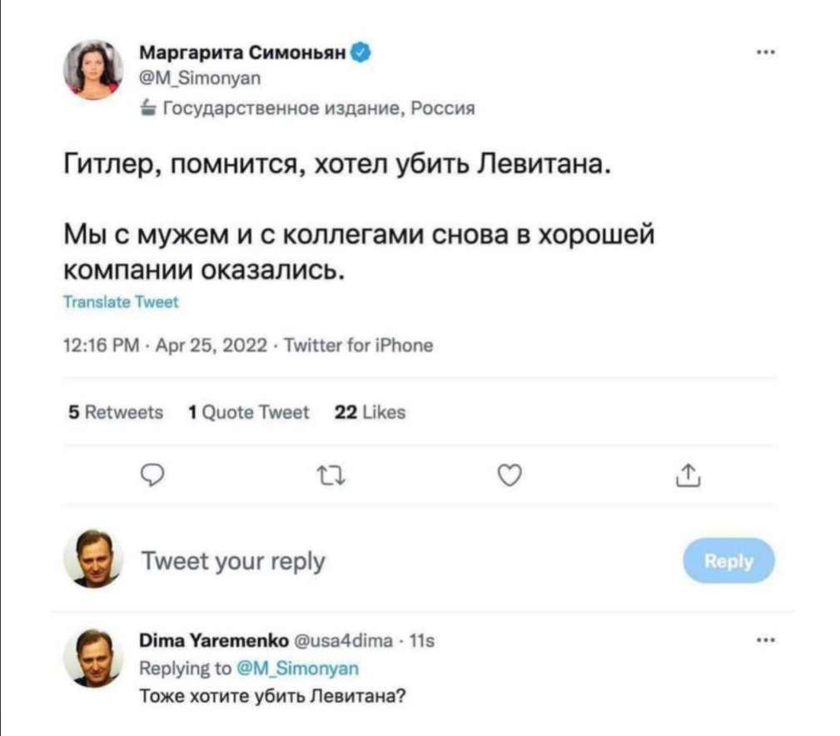This screenshot has width=840, height=736.
Task: Open the three-dot menu on Dima's reply
Action: point(765,640)
